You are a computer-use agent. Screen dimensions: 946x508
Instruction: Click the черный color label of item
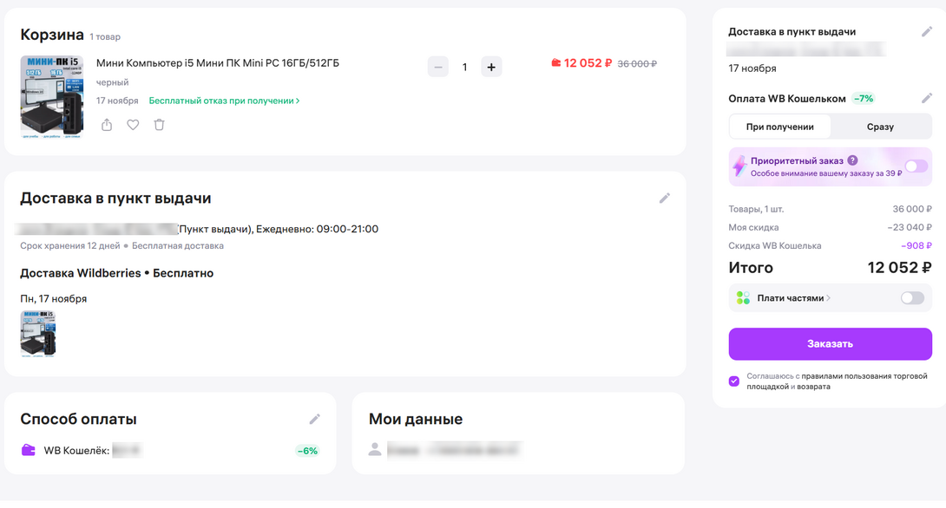point(112,82)
